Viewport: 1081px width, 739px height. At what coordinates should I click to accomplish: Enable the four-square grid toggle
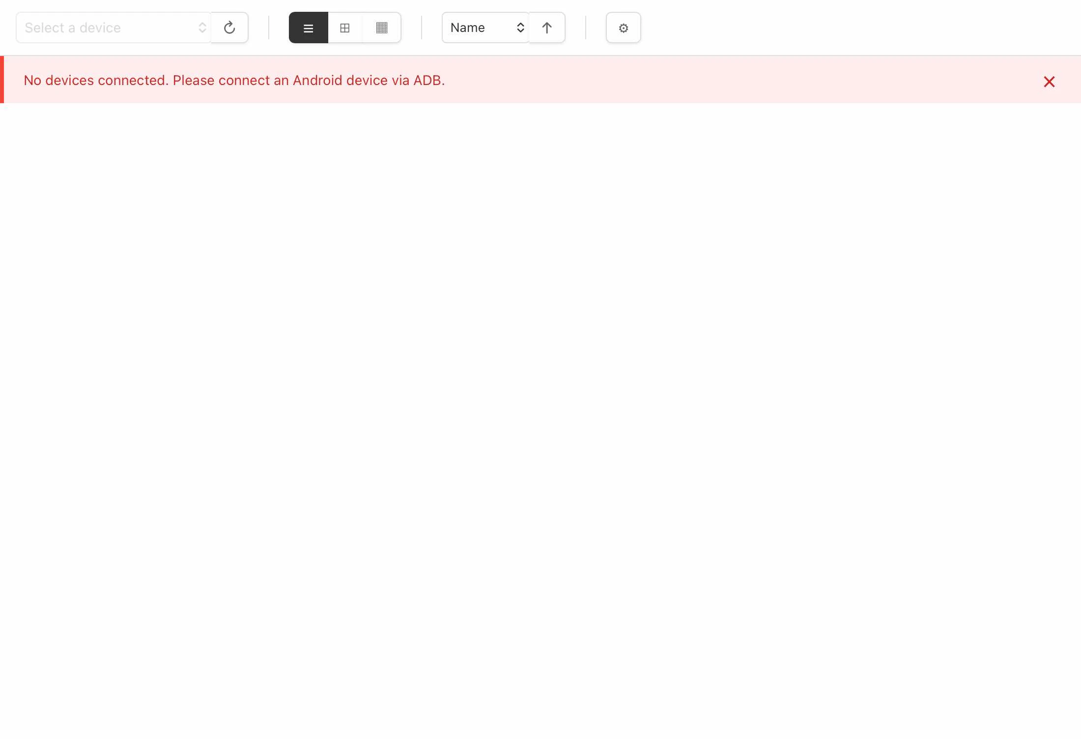click(345, 28)
